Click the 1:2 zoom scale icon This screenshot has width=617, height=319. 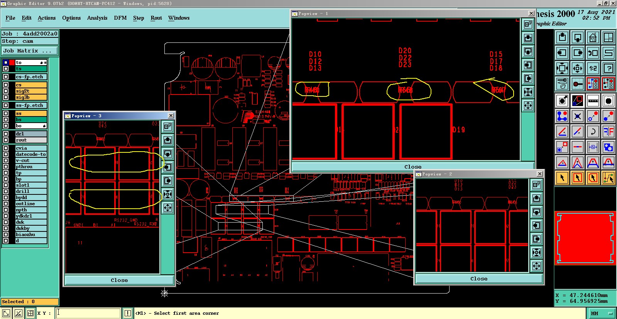point(593,68)
